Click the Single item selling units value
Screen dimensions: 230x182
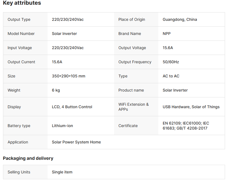[x=62, y=172]
